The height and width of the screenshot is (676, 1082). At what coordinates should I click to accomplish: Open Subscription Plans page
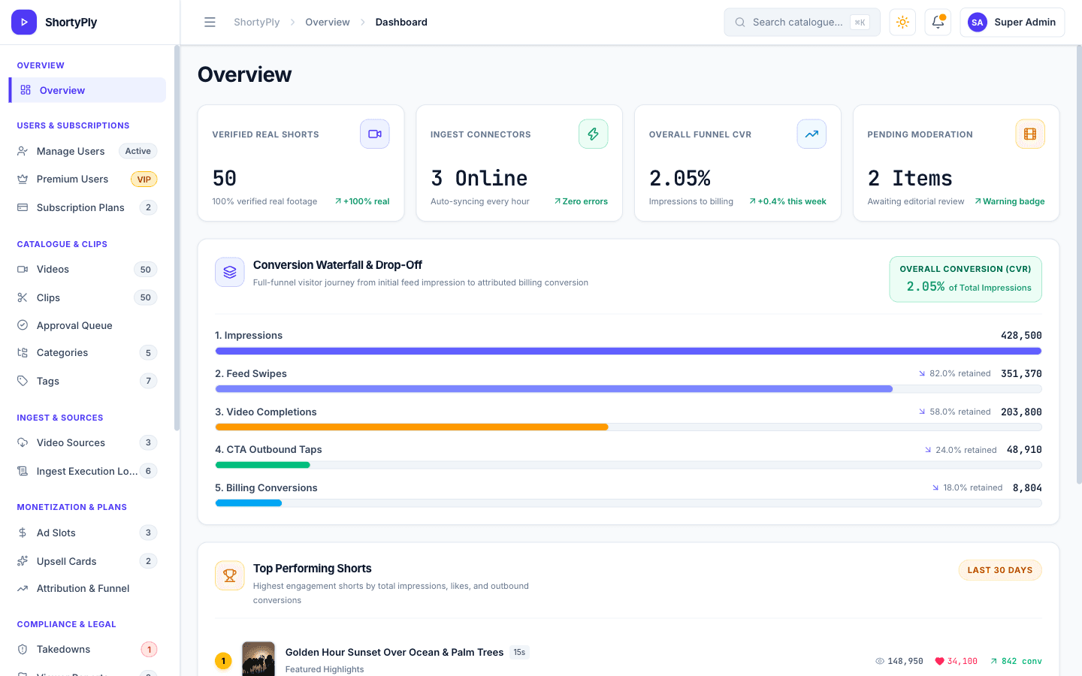(x=87, y=207)
